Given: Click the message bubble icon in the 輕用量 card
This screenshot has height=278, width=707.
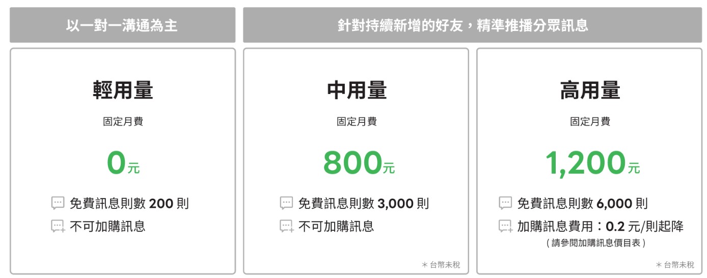Looking at the screenshot, I should click(x=58, y=203).
